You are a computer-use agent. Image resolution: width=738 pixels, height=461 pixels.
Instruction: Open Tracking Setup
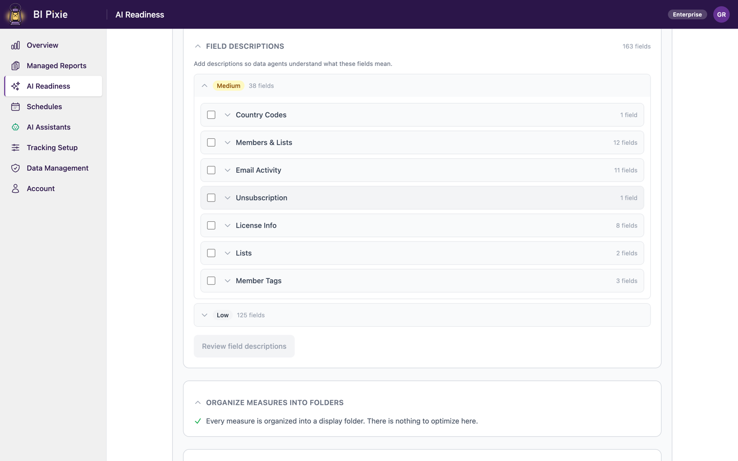tap(54, 148)
